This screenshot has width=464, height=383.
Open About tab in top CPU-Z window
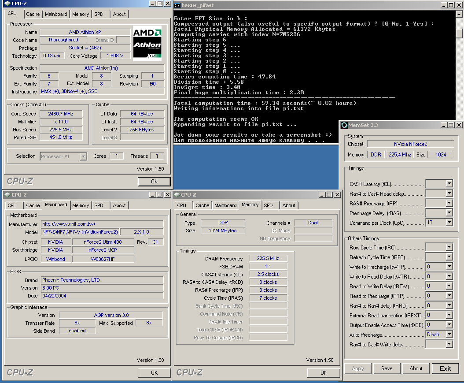[x=119, y=14]
